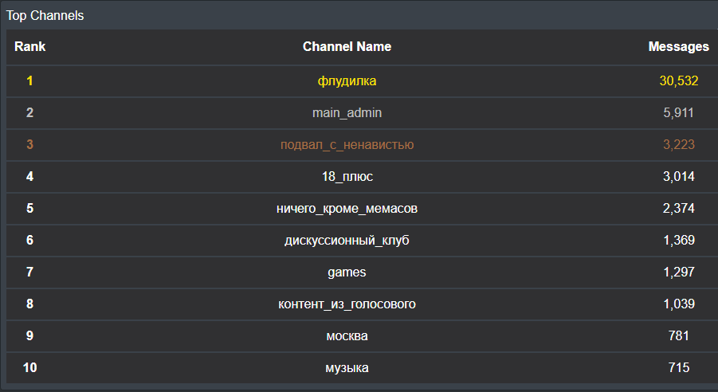Click rank number 10 cell

[29, 368]
